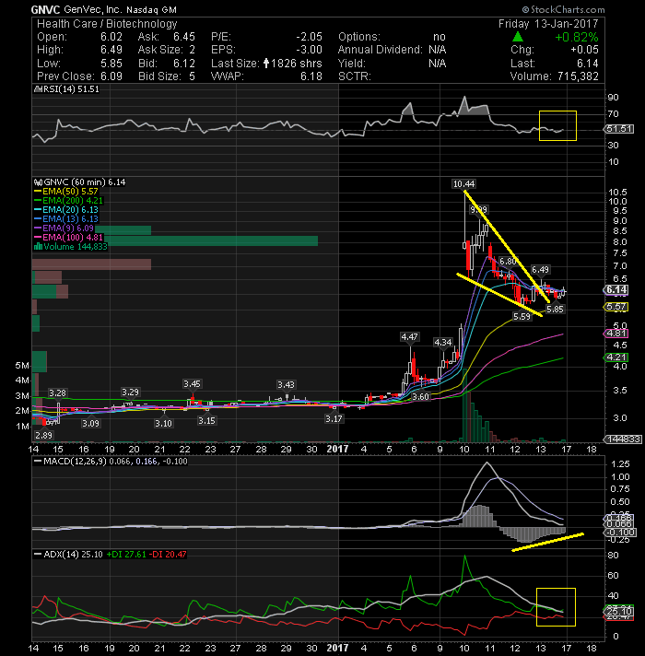Click the green 4.21 tag on right axis

(x=616, y=357)
